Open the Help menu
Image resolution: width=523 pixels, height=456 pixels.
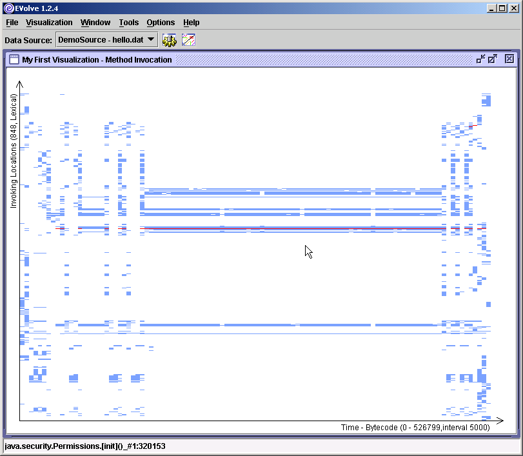192,23
